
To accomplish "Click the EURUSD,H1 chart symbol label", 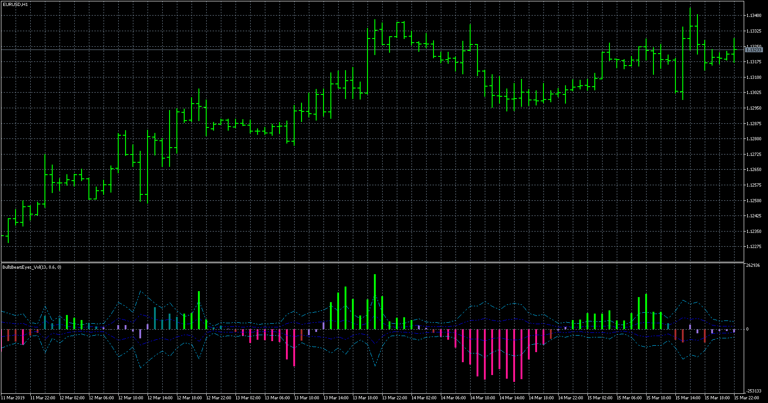I will coord(15,4).
